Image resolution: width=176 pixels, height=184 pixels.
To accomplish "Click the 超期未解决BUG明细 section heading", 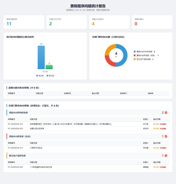I will click(x=24, y=88).
